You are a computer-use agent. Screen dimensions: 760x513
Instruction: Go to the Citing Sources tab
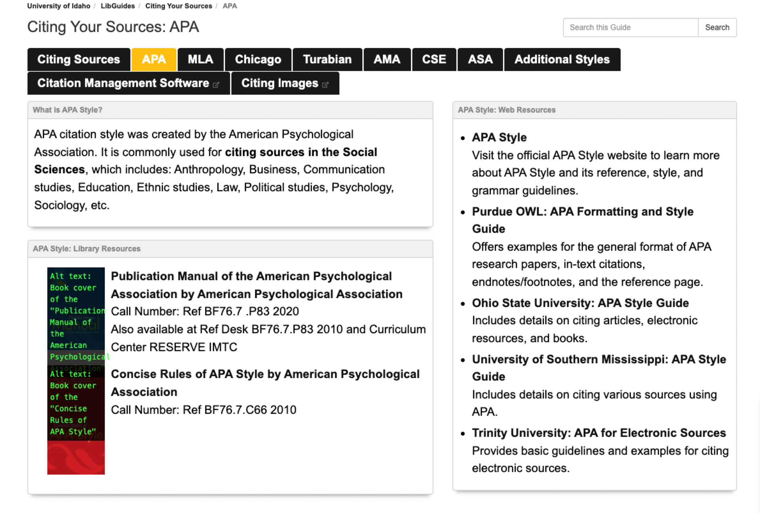78,59
